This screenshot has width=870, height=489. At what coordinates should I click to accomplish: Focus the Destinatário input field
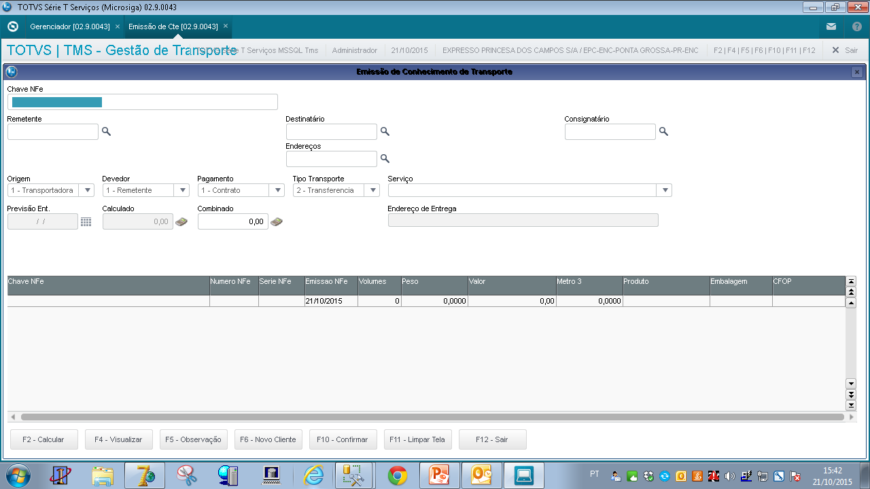pyautogui.click(x=332, y=132)
